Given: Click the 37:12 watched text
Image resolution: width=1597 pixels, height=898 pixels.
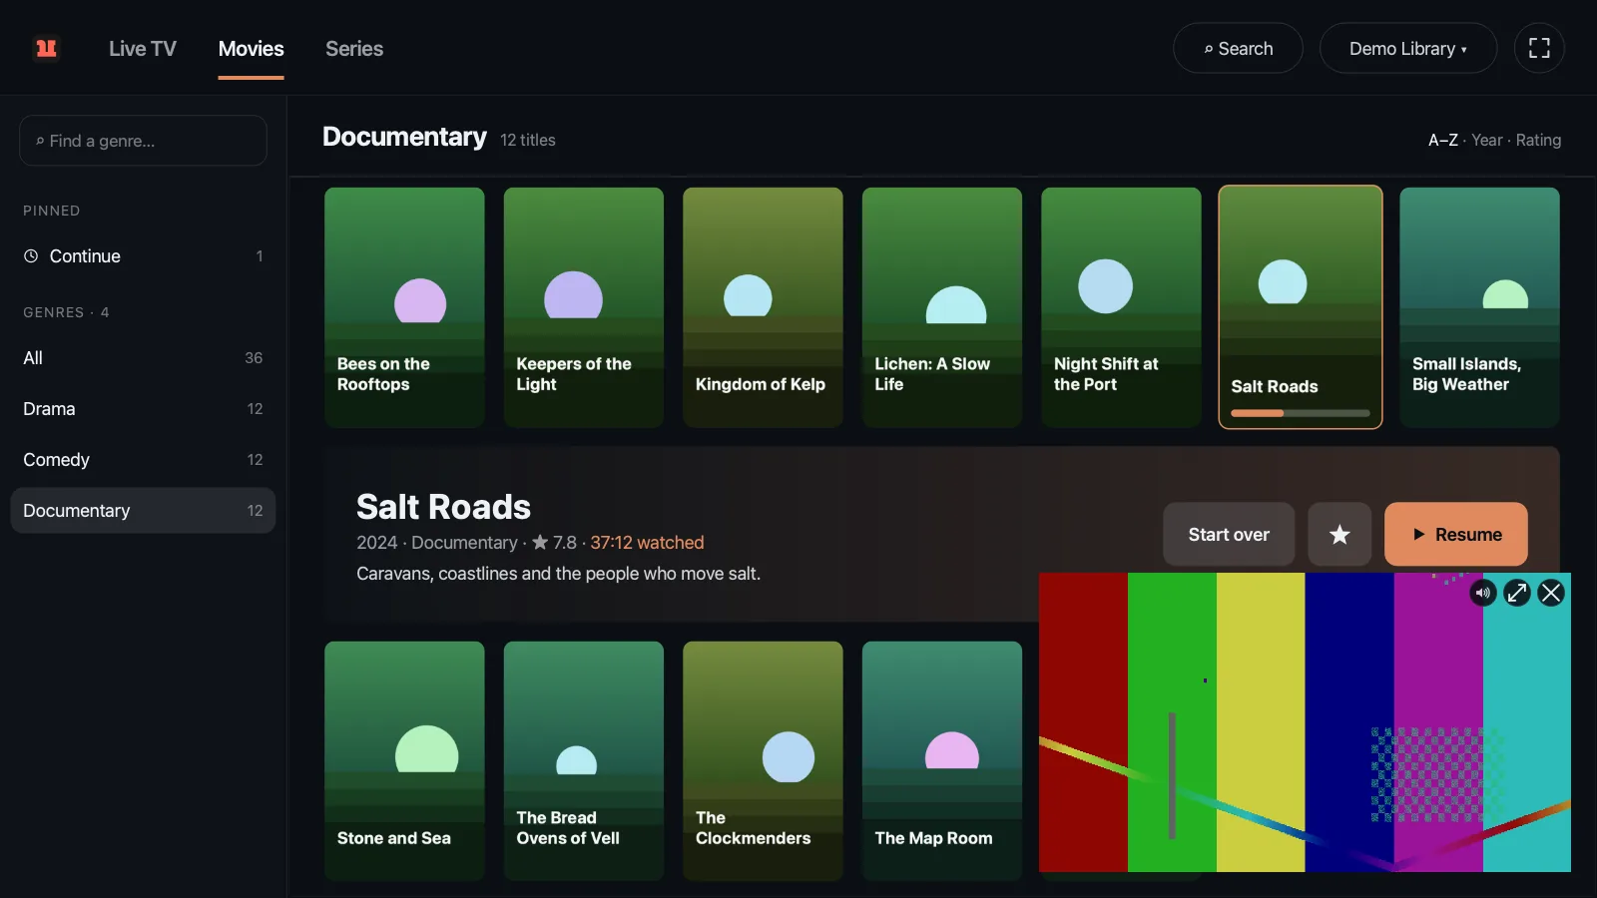Looking at the screenshot, I should pyautogui.click(x=647, y=543).
